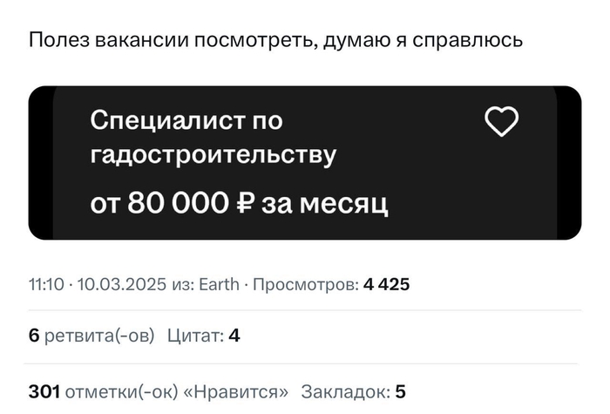
Task: Open the list of 6 ретвита(-ов)
Action: click(91, 336)
